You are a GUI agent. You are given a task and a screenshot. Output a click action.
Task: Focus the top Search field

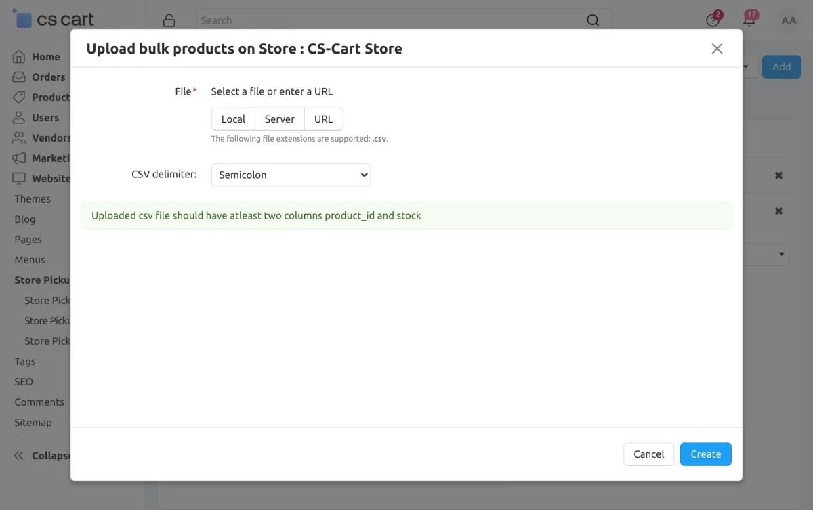pos(404,20)
